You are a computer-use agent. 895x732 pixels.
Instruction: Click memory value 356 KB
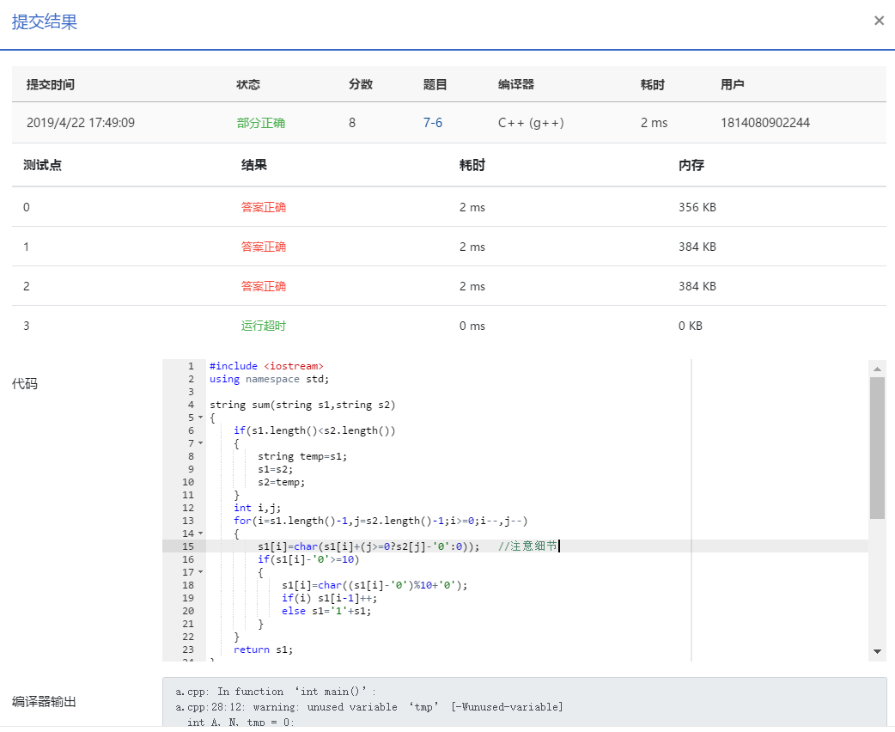pyautogui.click(x=697, y=207)
